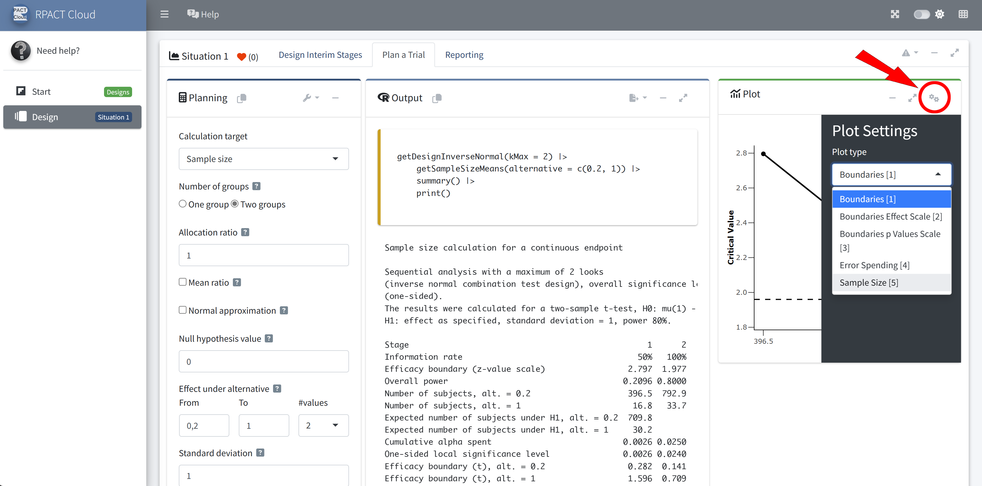The width and height of the screenshot is (982, 486).
Task: Choose Sample Size [5] plot type
Action: (x=869, y=282)
